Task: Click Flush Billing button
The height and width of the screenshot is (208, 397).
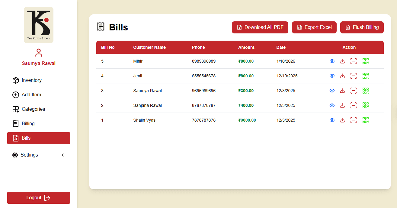Action: pyautogui.click(x=362, y=27)
